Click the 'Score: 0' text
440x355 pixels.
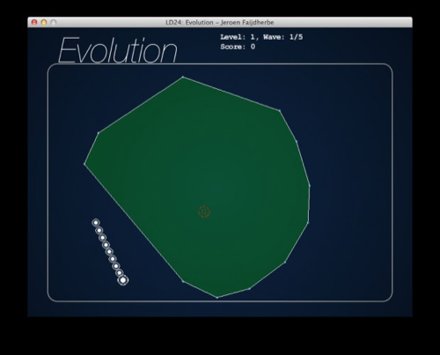coord(238,47)
